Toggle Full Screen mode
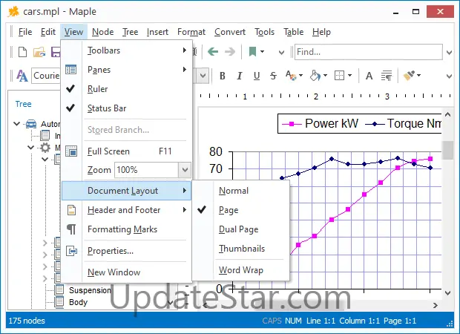The width and height of the screenshot is (460, 334). (127, 151)
